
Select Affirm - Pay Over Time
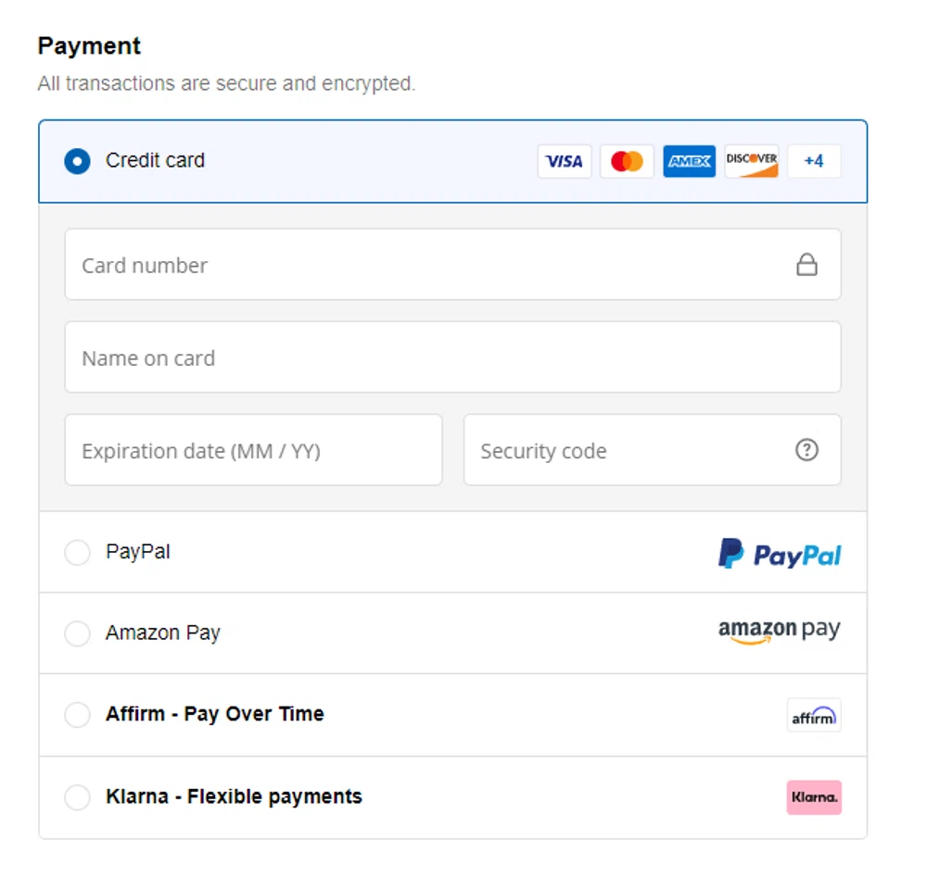[x=78, y=715]
